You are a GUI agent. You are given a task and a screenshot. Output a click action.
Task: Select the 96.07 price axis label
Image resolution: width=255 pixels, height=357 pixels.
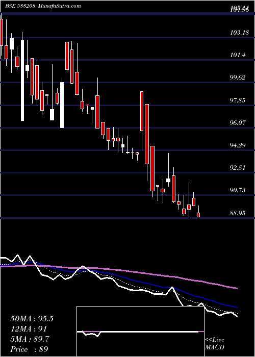(238, 122)
